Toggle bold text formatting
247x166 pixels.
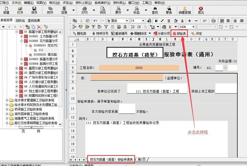[x=156, y=21]
